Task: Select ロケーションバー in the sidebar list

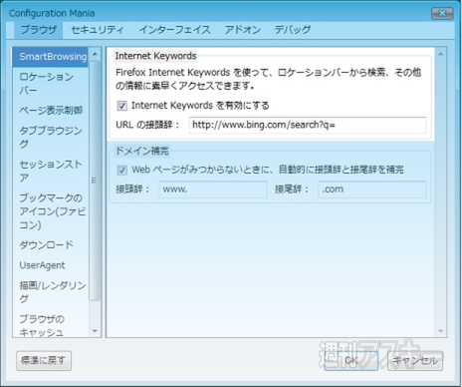Action: click(x=50, y=84)
